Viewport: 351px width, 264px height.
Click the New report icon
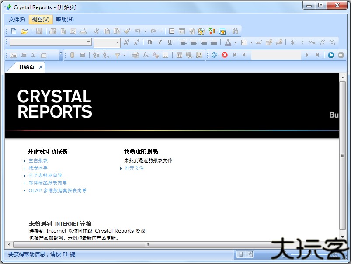tap(14, 31)
